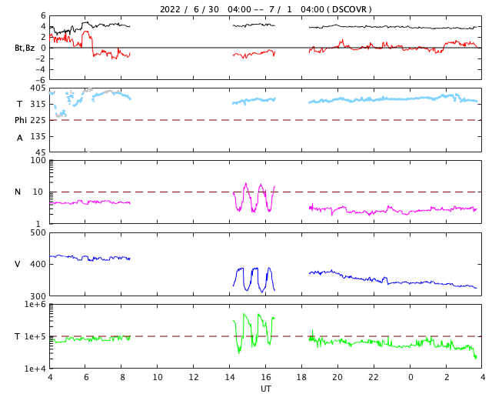Click the 'N' density axis label
This screenshot has height=394, width=492.
coord(18,192)
